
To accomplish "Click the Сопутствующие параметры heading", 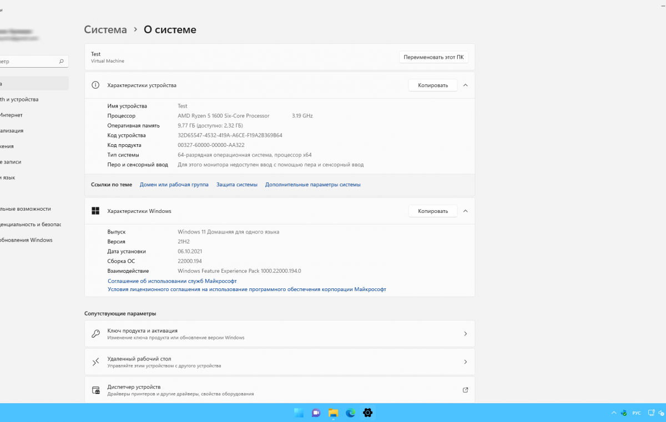I will click(x=120, y=314).
